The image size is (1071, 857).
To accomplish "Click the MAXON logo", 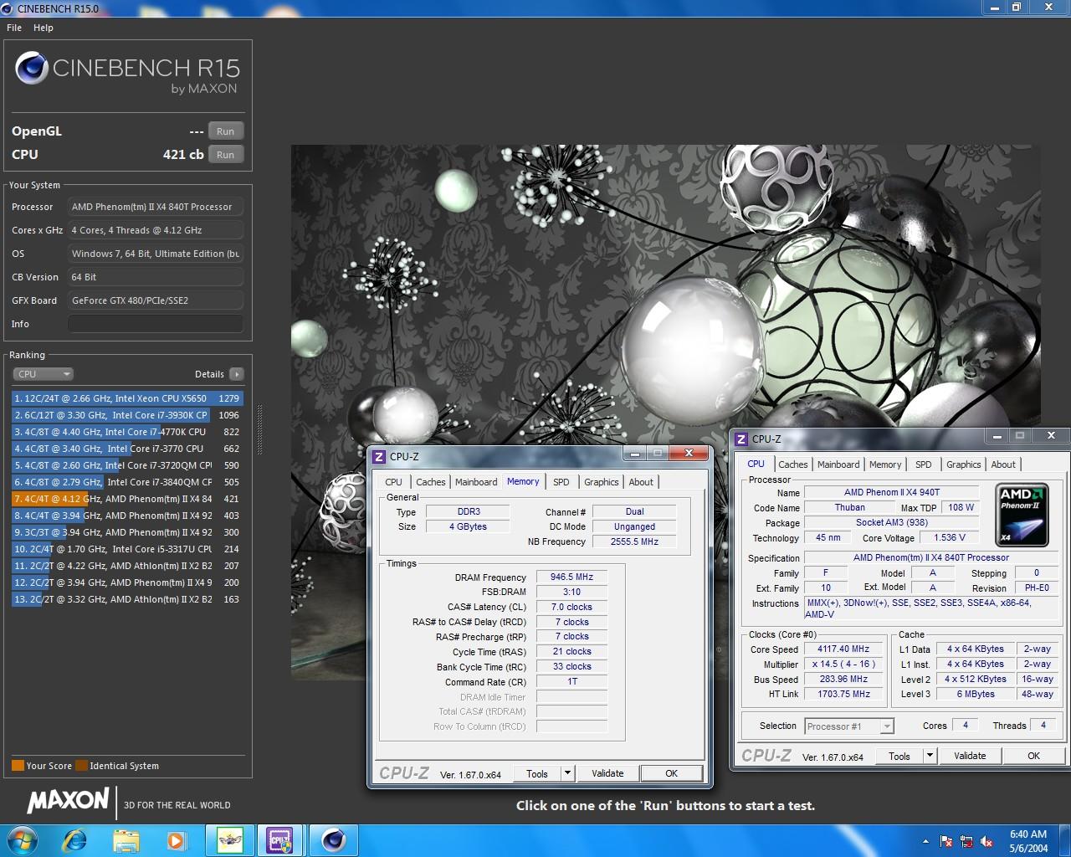I will 68,801.
